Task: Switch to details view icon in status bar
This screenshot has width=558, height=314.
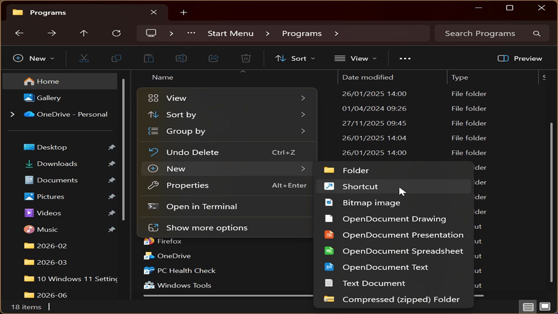Action: point(528,307)
